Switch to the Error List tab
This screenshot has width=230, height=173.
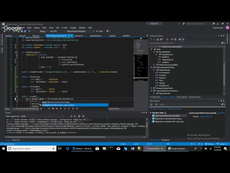coord(16,140)
